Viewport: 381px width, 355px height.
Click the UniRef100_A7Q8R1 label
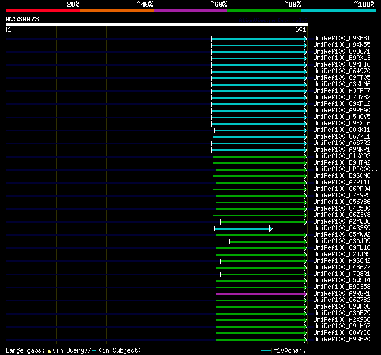point(342,274)
